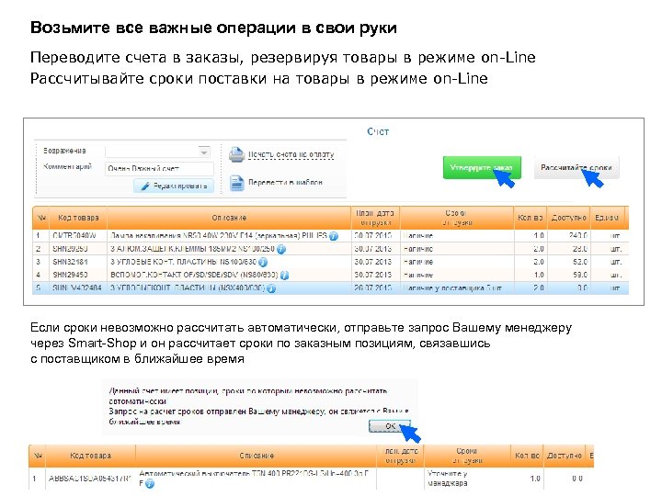Viewport: 662px width, 496px height.
Task: Click the Комментарий input field
Action: tap(159, 168)
